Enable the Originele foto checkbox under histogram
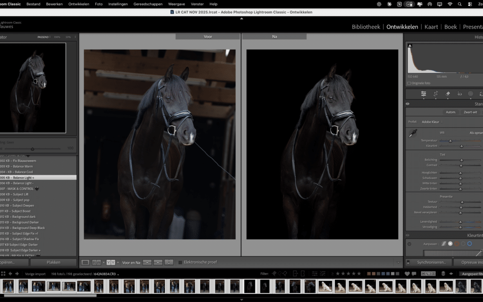This screenshot has height=302, width=483. (x=410, y=83)
